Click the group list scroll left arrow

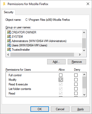click(8, 54)
